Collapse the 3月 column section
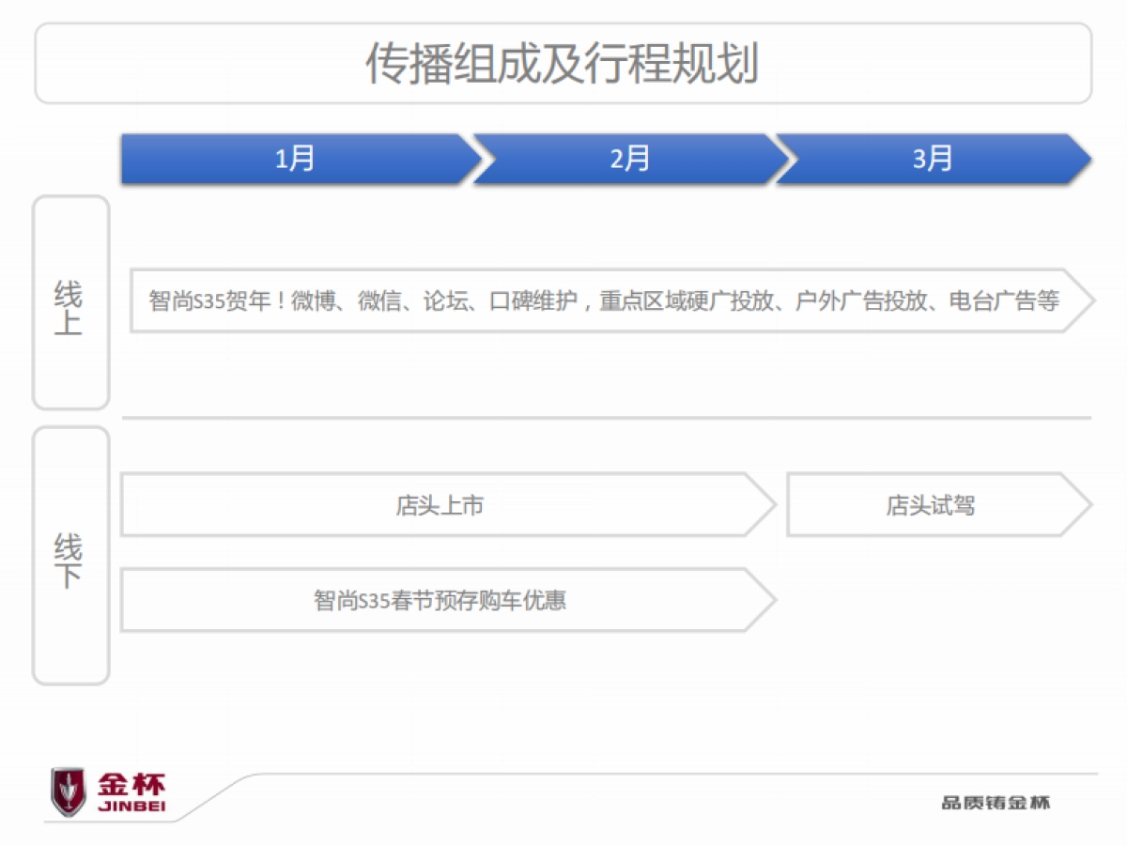Screen dimensions: 1127x845 pos(930,159)
